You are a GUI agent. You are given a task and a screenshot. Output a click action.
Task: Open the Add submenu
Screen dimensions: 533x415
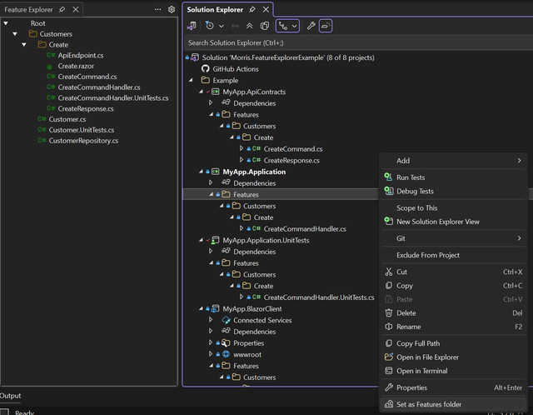tap(453, 161)
